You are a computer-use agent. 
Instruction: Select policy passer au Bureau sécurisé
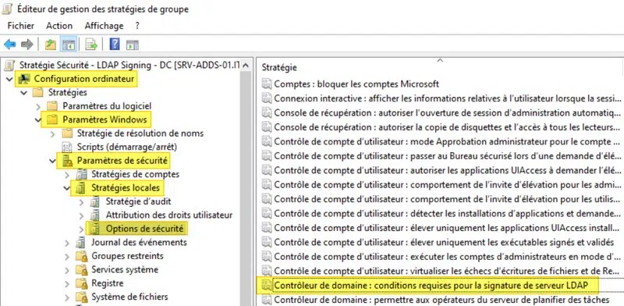tap(447, 156)
